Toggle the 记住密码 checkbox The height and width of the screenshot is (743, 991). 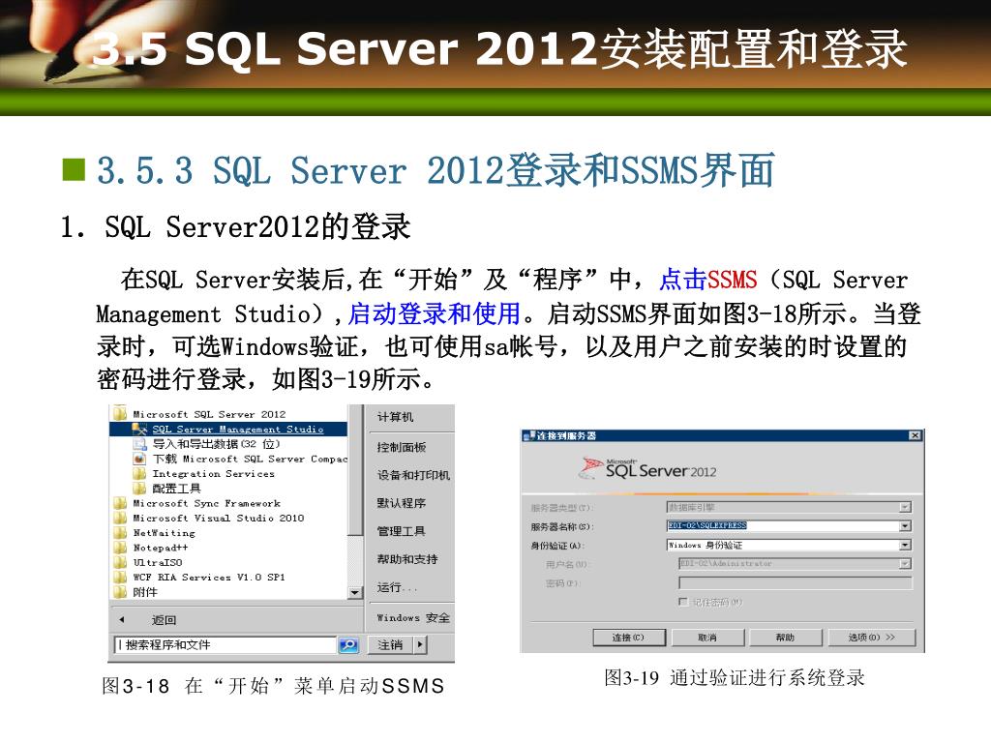pyautogui.click(x=683, y=602)
